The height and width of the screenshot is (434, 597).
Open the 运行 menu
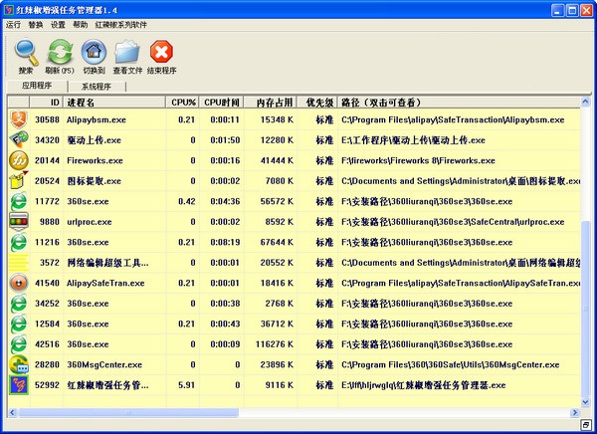pyautogui.click(x=13, y=25)
